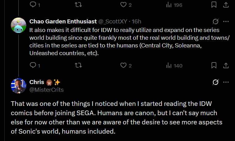Visit the @MisterCrits handle link

46,90
